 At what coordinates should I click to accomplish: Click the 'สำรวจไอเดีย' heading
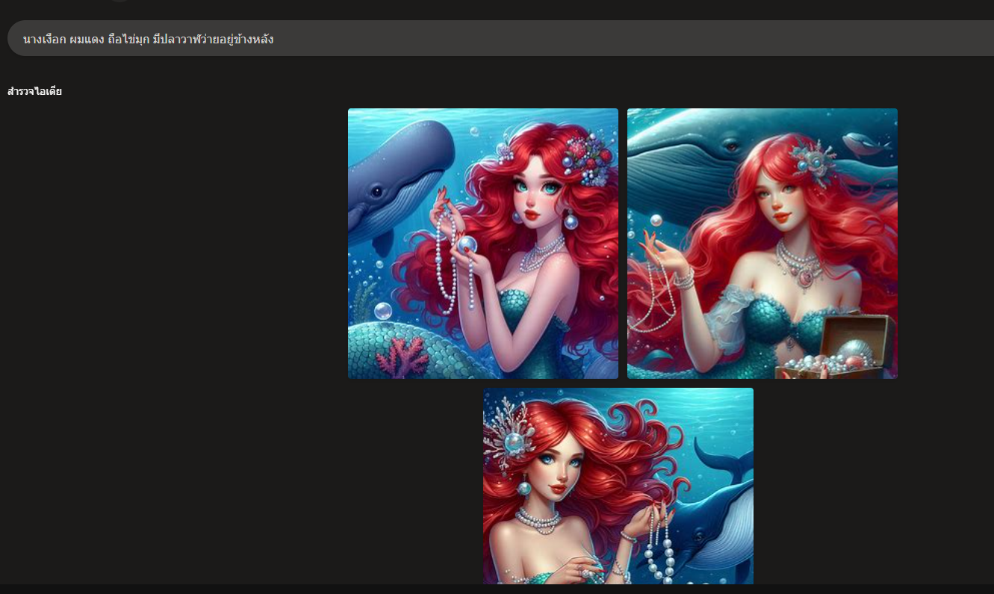34,92
